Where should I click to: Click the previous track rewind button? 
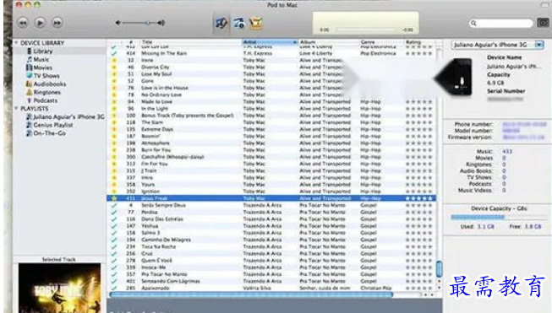click(23, 23)
